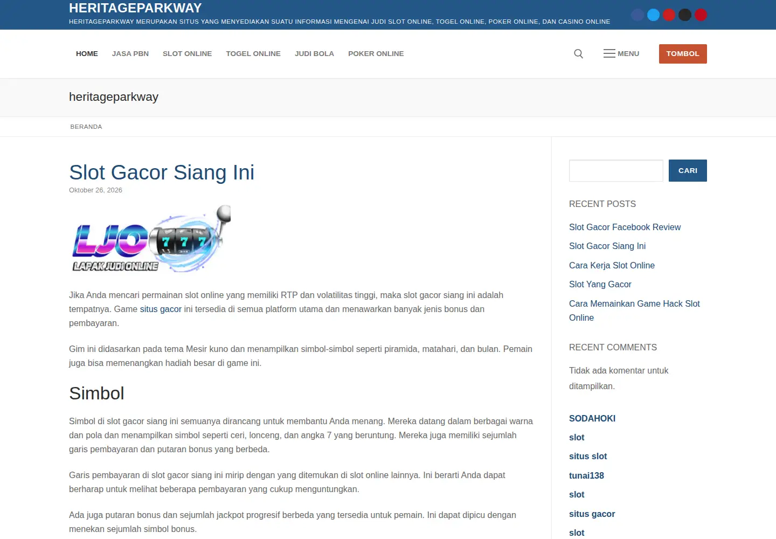Click the black social circle icon
This screenshot has height=539, width=776.
tap(684, 15)
